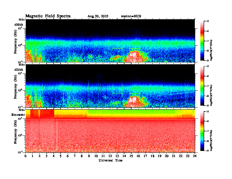Image resolution: width=232 pixels, height=179 pixels.
Task: Click the color bar beside dH/dt panel
Action: pyautogui.click(x=202, y=41)
